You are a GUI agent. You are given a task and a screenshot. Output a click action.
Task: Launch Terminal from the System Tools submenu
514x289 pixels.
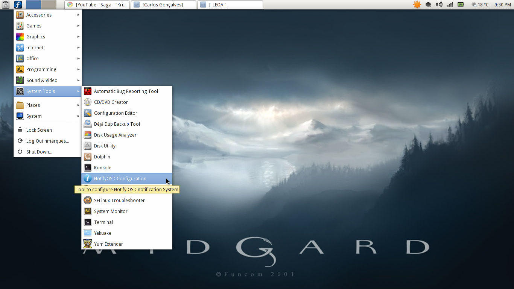click(127, 222)
